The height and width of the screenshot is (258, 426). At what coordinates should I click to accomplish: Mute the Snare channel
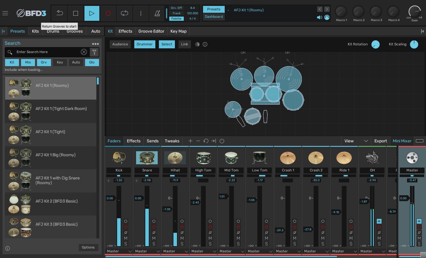click(x=154, y=238)
